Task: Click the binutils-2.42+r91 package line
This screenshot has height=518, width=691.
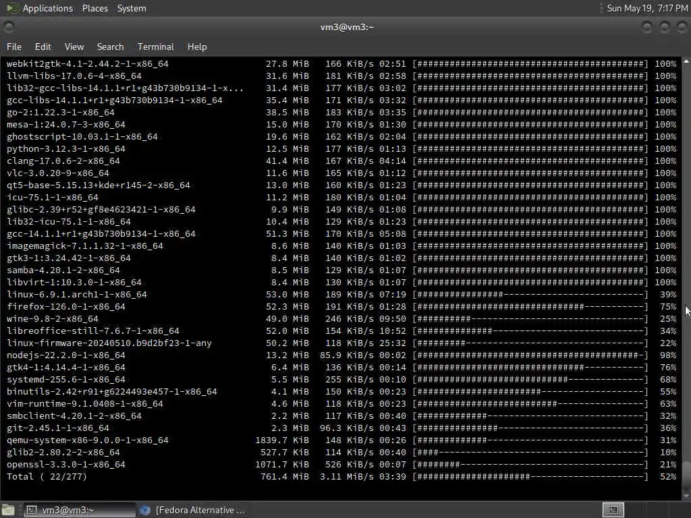Action: pyautogui.click(x=341, y=392)
